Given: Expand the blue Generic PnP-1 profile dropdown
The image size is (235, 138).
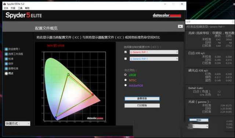Looking at the screenshot, I should click(x=154, y=59).
